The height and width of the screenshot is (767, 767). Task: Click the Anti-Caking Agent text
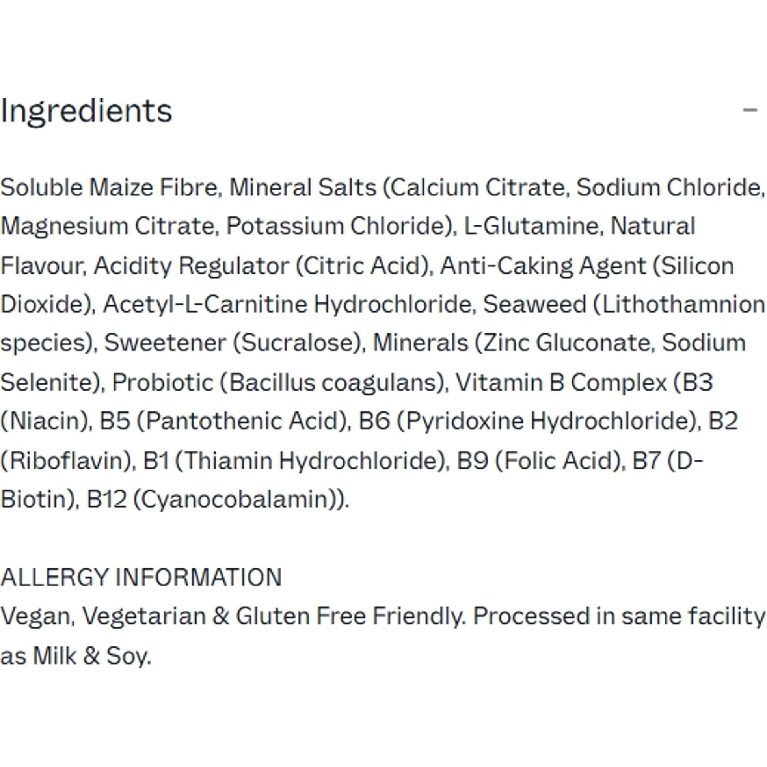tap(543, 265)
